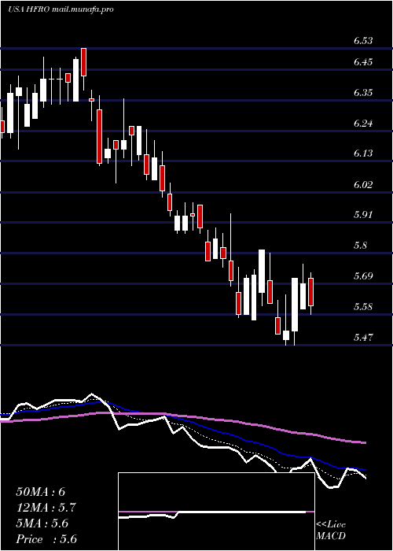Screen dimensions: 393x551
Task: Click the 6.24 price axis label
Action: click(x=363, y=124)
